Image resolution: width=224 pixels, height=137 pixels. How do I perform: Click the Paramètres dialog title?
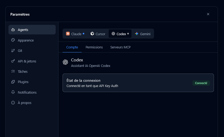tap(20, 14)
